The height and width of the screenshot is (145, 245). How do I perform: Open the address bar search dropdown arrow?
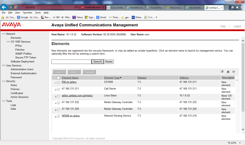(x=79, y=7)
